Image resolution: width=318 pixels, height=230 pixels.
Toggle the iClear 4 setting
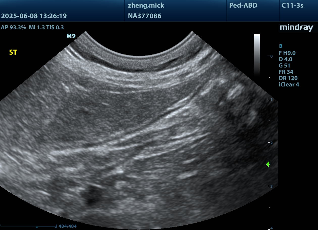pos(289,84)
